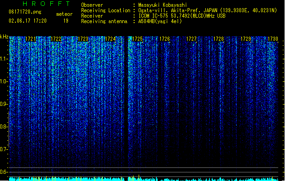This screenshot has width=285, height=181.
Task: Click the 1724 time marker
Action: point(110,39)
